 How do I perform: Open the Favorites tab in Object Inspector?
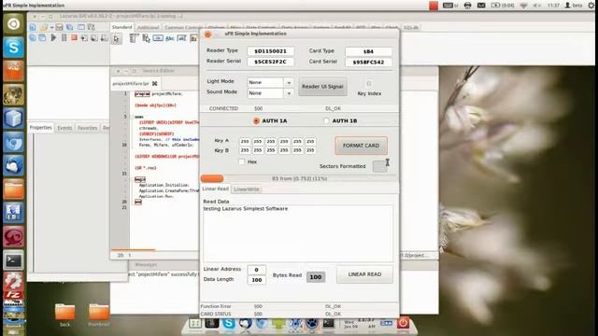[87, 128]
